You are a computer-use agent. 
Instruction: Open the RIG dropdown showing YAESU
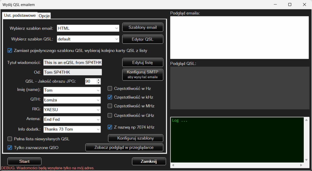coord(72,110)
